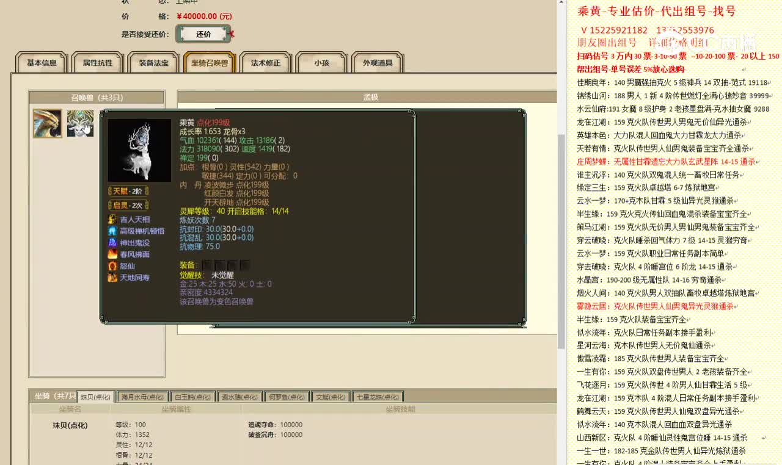Click the 乘黄 pet portrait image
782x465 pixels.
[x=139, y=150]
